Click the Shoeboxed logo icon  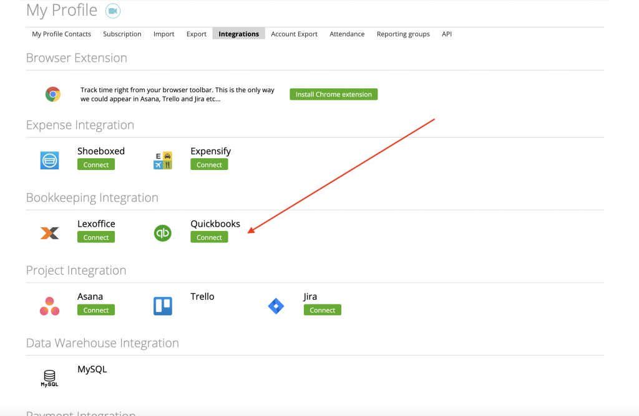pyautogui.click(x=50, y=160)
